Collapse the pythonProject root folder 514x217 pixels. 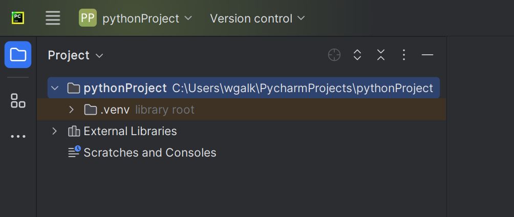click(55, 88)
